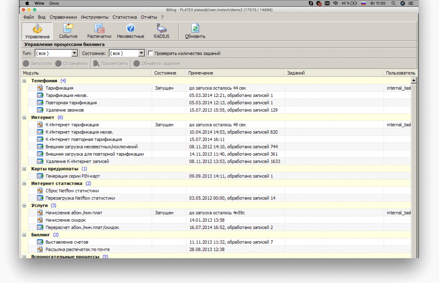Open the Статистика menu

pos(125,17)
